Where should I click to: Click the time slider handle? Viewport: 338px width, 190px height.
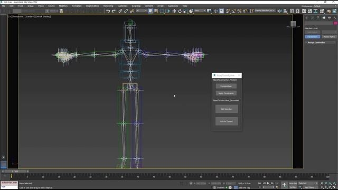click(15, 172)
